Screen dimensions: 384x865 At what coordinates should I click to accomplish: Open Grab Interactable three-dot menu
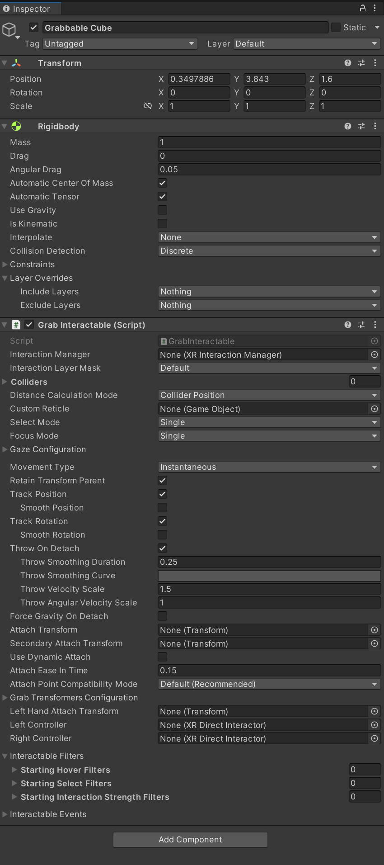375,325
